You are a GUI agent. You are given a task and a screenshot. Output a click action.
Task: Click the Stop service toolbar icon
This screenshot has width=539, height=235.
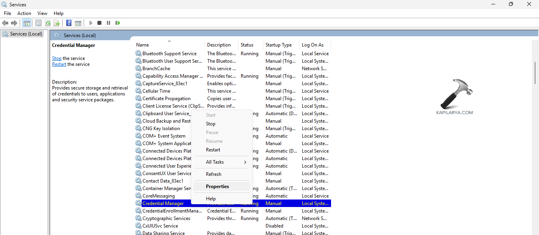click(99, 23)
